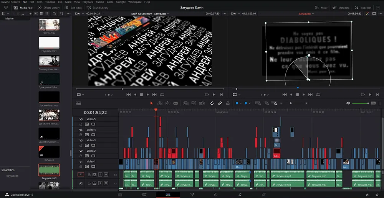This screenshot has width=384, height=198.
Task: Click the timeline zoom-in plus button
Action: click(x=306, y=103)
